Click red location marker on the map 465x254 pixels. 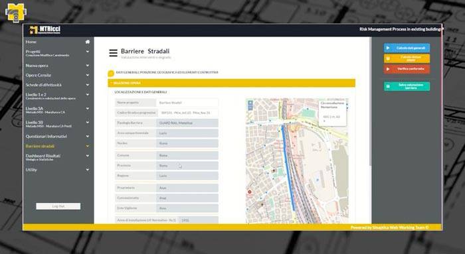click(249, 192)
